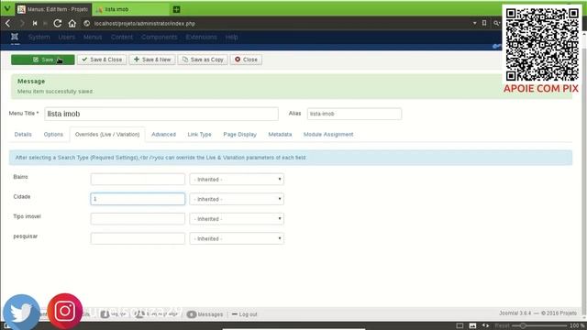Click the browser forward arrow
The image size is (587, 330).
tap(22, 23)
